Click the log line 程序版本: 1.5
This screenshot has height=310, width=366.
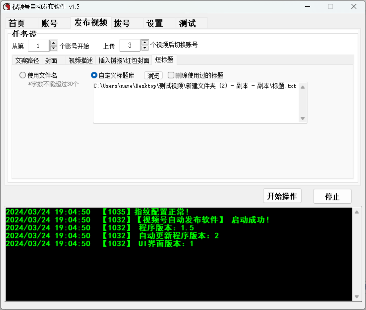[100, 227]
